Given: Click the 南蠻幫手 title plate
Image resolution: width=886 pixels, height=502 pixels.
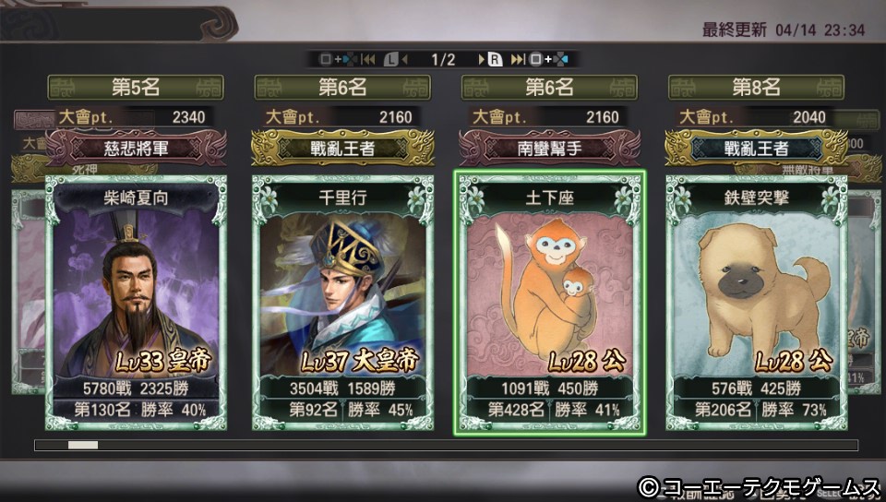Looking at the screenshot, I should [x=549, y=148].
